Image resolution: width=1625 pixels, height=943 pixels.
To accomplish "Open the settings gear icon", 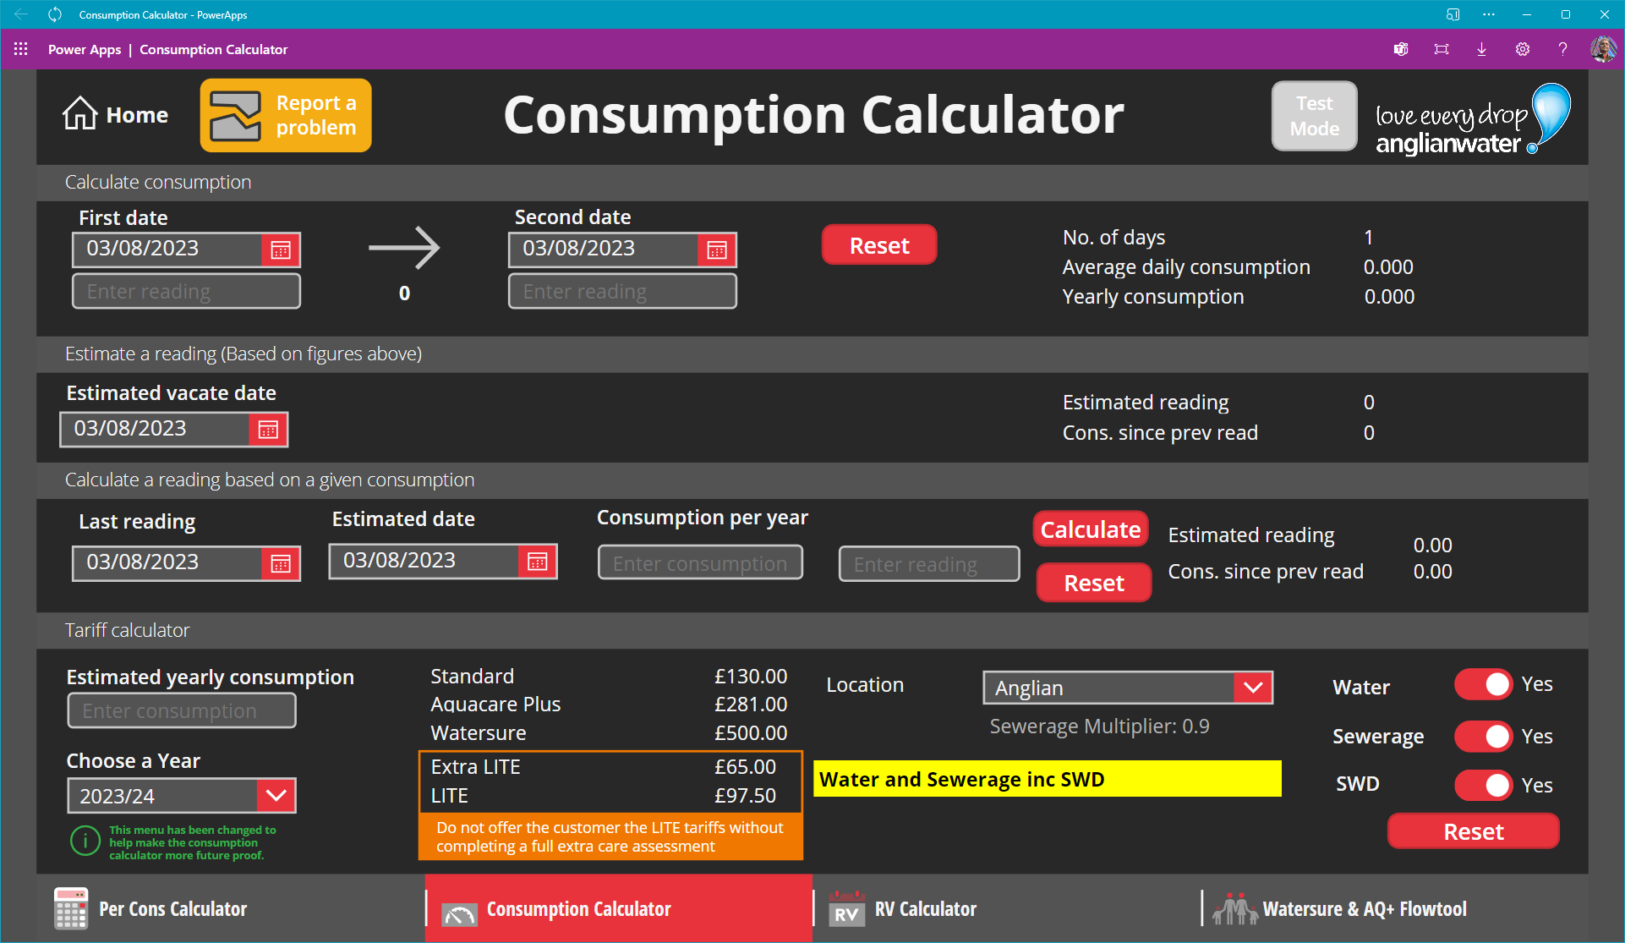I will pyautogui.click(x=1523, y=49).
